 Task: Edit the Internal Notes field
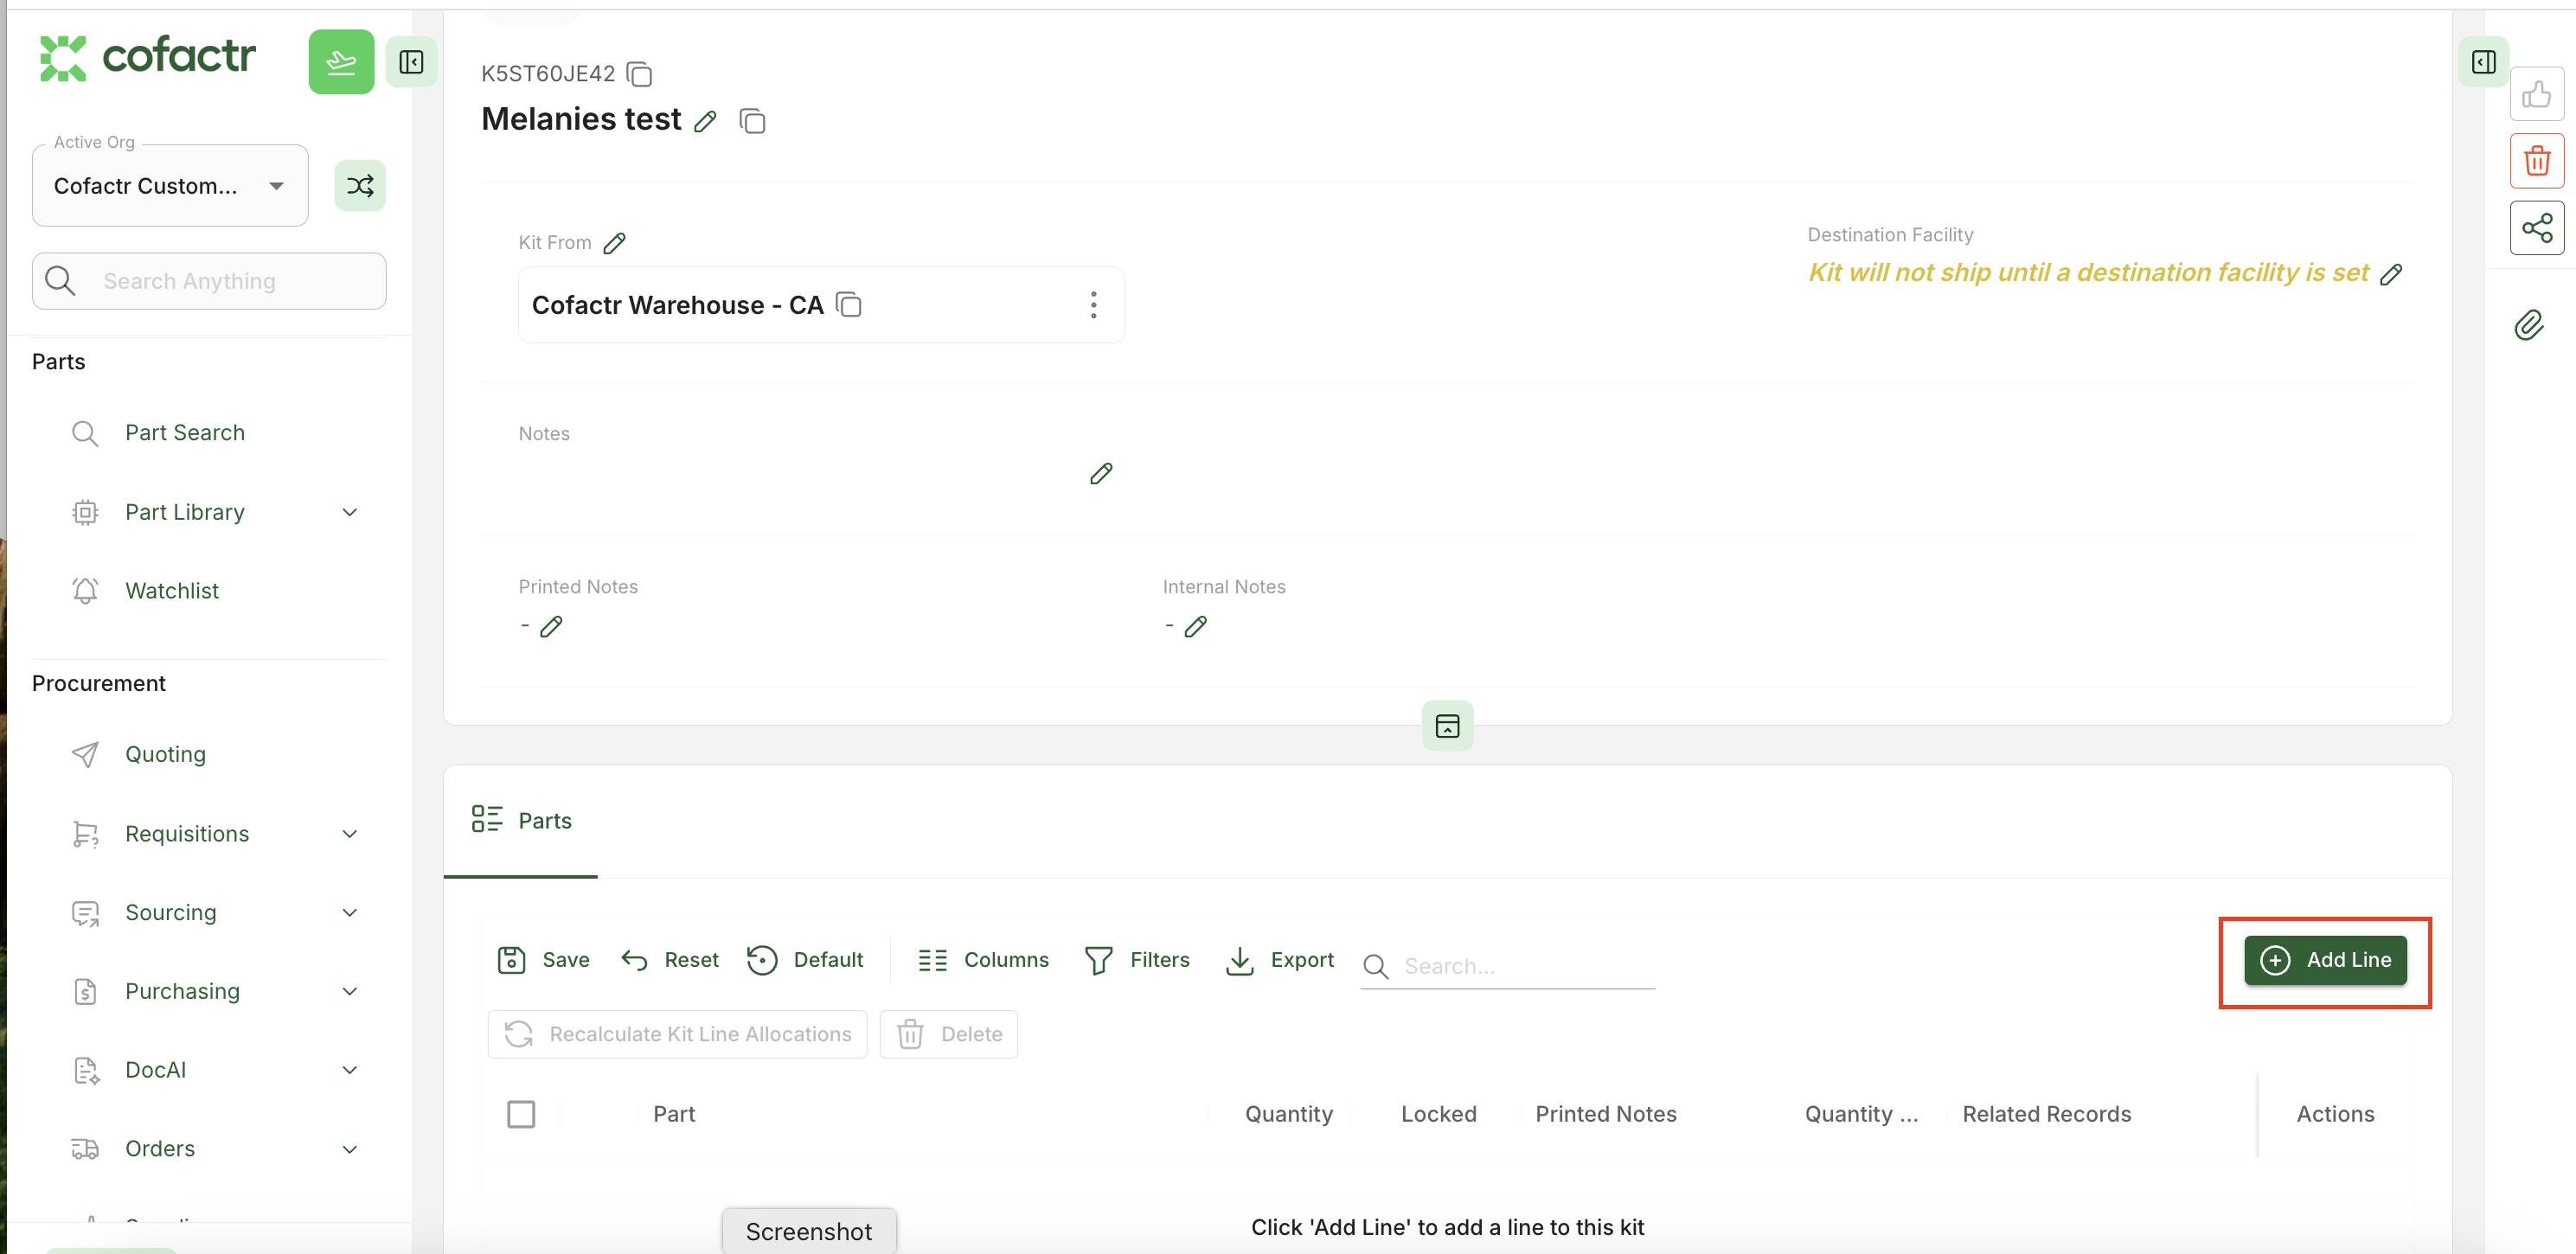click(1195, 627)
